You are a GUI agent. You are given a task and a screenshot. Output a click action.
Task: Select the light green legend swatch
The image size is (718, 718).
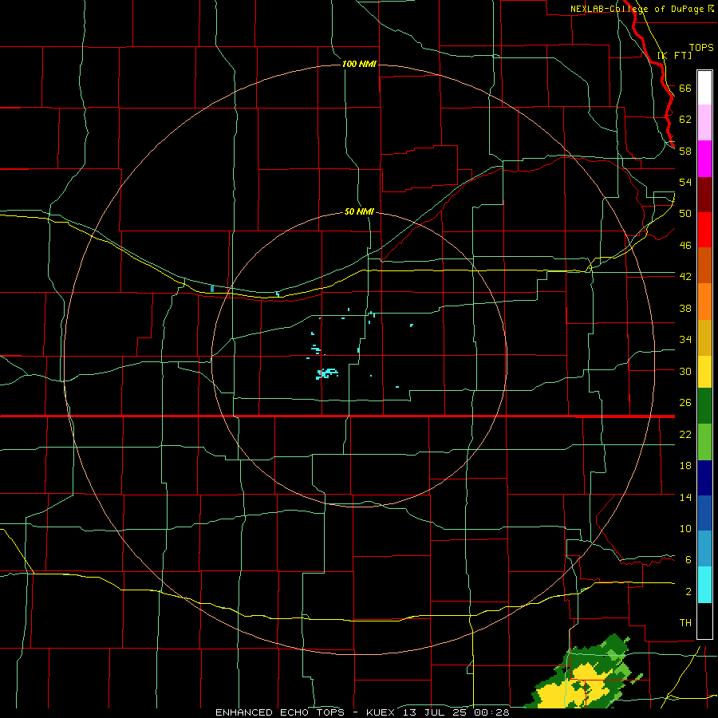click(x=704, y=442)
